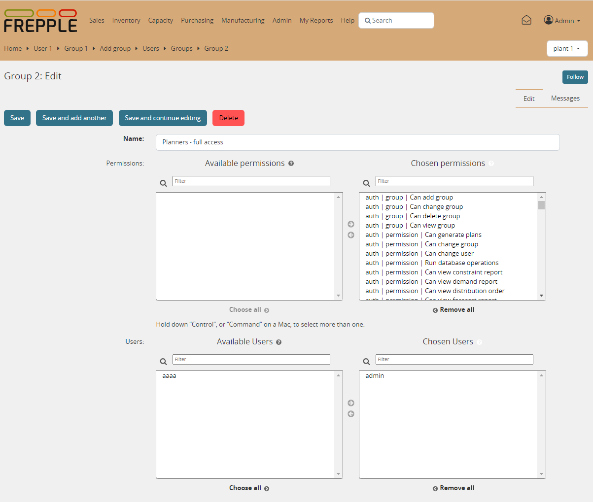Click the right arrow to add permissions

[x=351, y=224]
